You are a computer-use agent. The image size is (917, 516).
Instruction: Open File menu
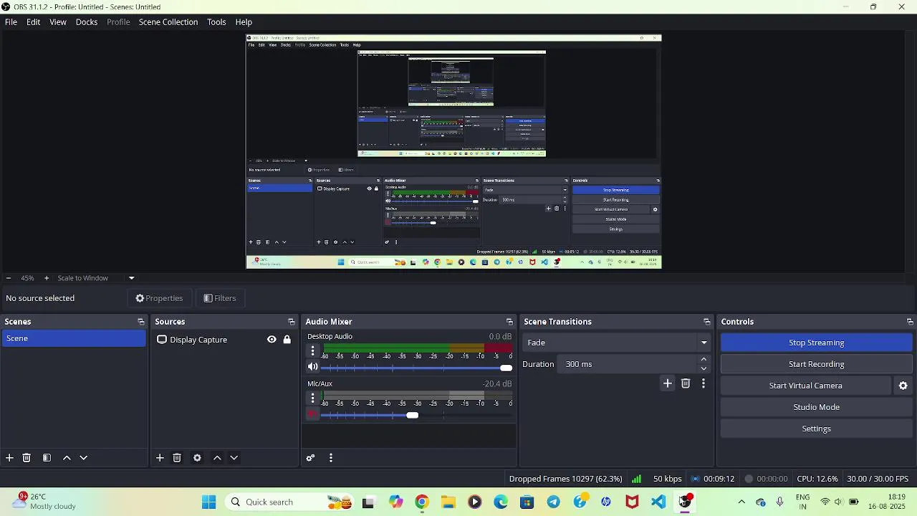coord(11,22)
